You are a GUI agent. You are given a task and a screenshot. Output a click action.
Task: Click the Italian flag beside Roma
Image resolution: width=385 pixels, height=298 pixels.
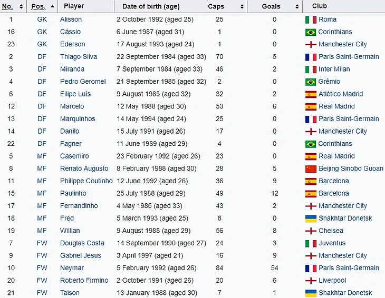click(311, 19)
